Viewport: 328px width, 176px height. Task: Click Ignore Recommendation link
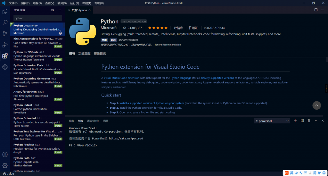(168, 45)
